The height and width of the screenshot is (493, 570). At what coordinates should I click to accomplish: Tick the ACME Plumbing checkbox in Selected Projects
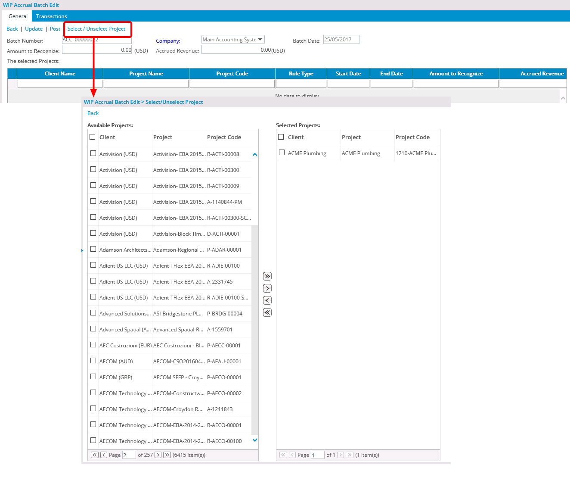click(282, 153)
